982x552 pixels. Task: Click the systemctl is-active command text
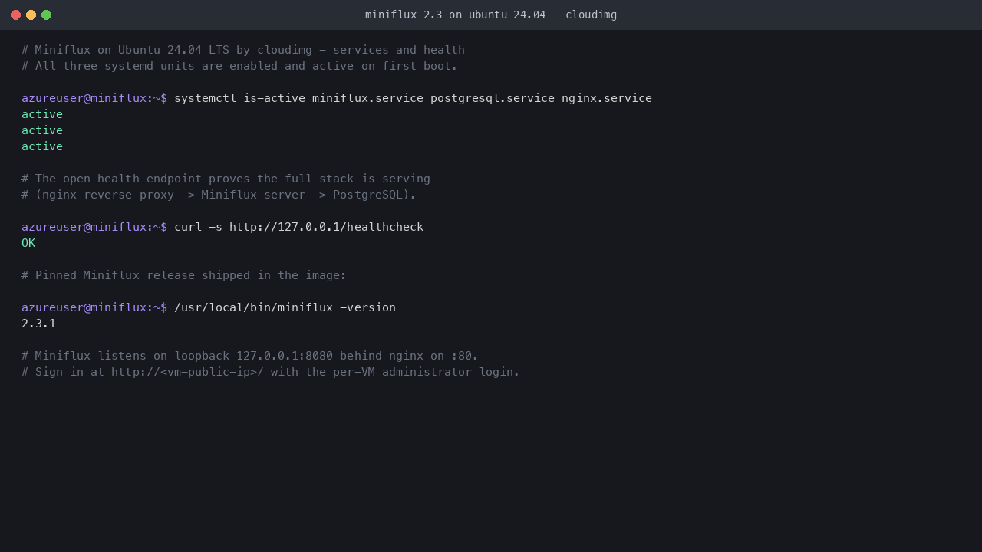(x=413, y=98)
